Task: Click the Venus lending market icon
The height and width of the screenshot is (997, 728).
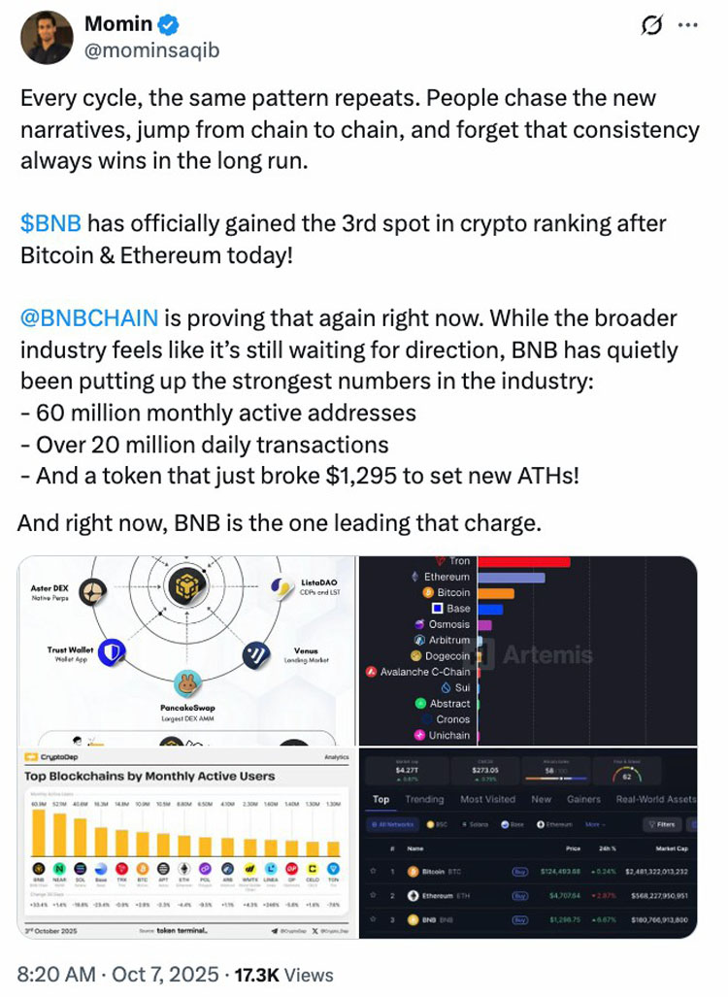Action: pos(254,653)
